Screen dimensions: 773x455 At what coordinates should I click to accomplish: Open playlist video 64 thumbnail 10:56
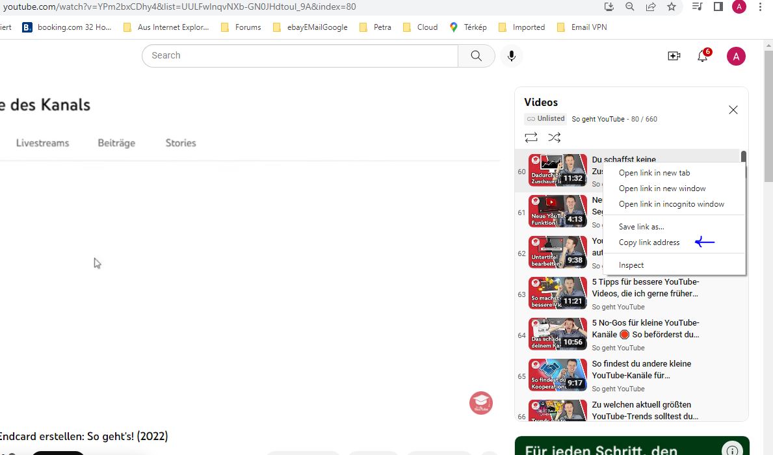click(x=558, y=333)
